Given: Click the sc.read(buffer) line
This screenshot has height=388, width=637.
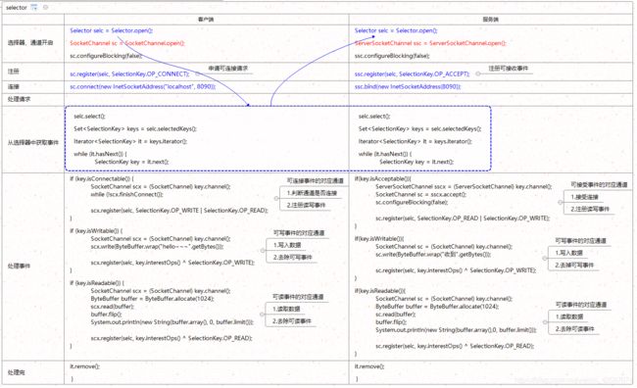Looking at the screenshot, I should click(x=396, y=315).
